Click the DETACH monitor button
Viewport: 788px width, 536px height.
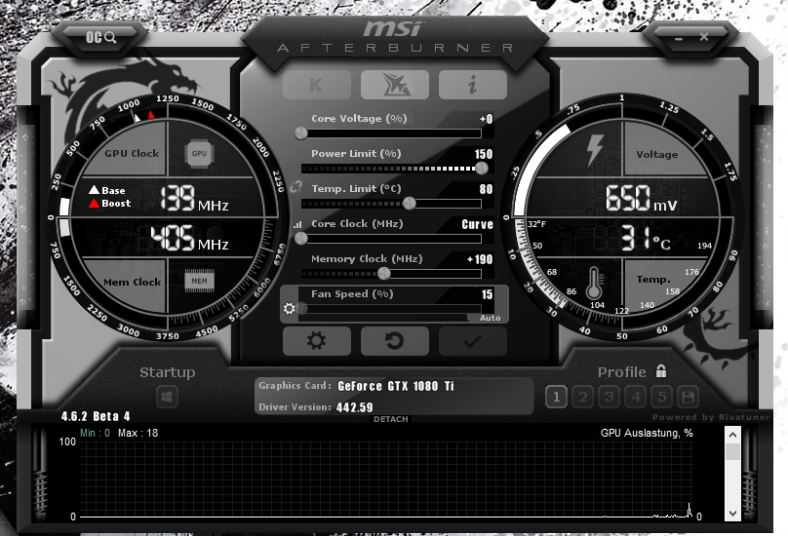coord(391,419)
